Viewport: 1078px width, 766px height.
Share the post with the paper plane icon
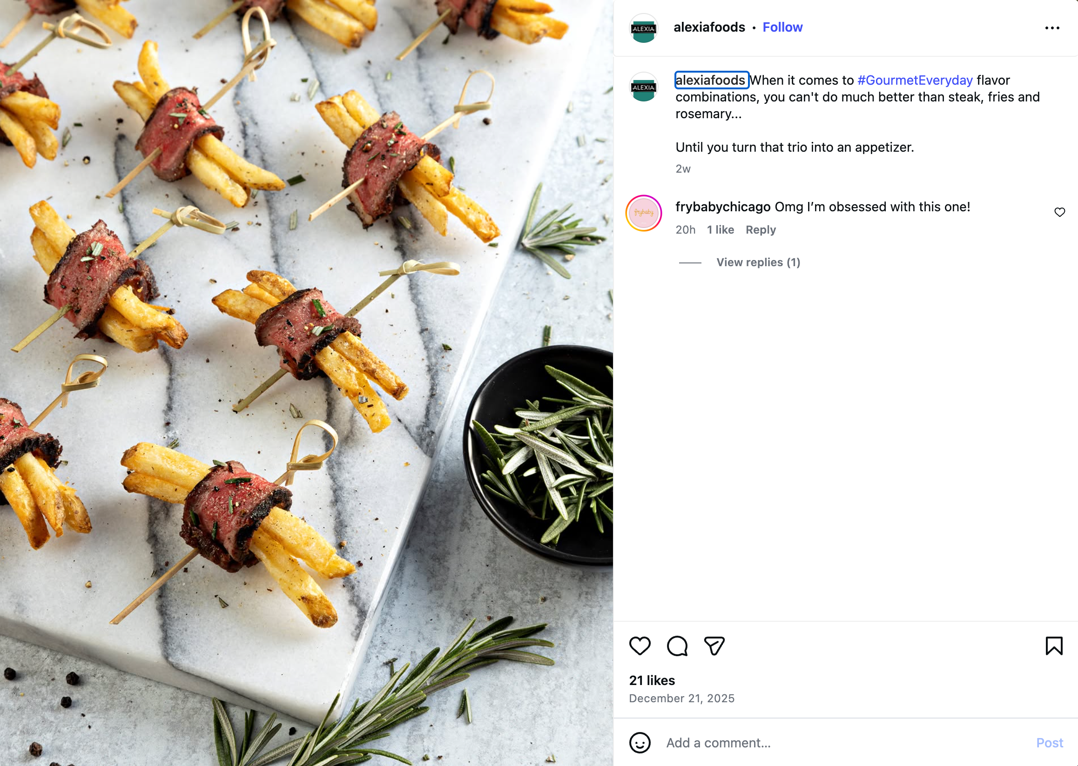point(714,646)
